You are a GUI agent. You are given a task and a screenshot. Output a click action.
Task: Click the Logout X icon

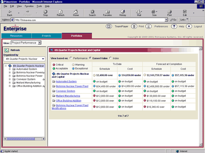[189, 27]
